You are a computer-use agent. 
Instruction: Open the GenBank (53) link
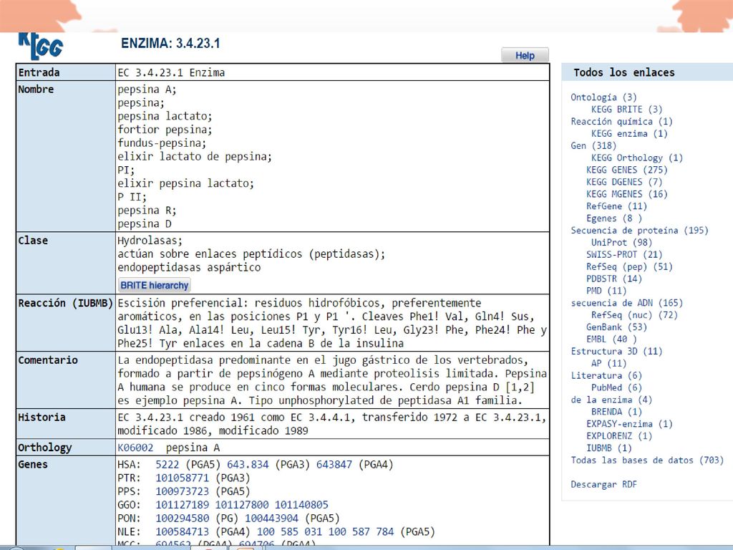click(x=616, y=327)
